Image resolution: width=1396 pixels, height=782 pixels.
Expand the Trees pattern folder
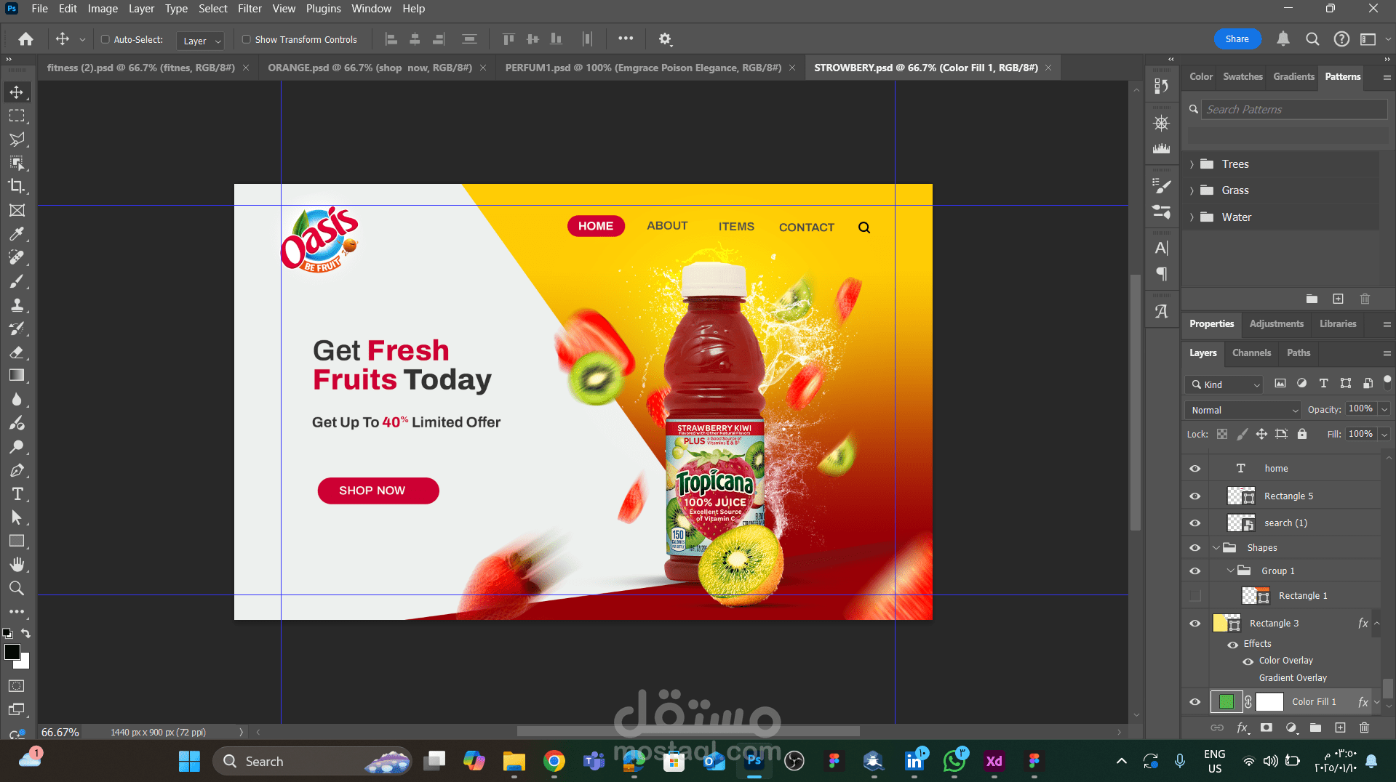(1192, 164)
